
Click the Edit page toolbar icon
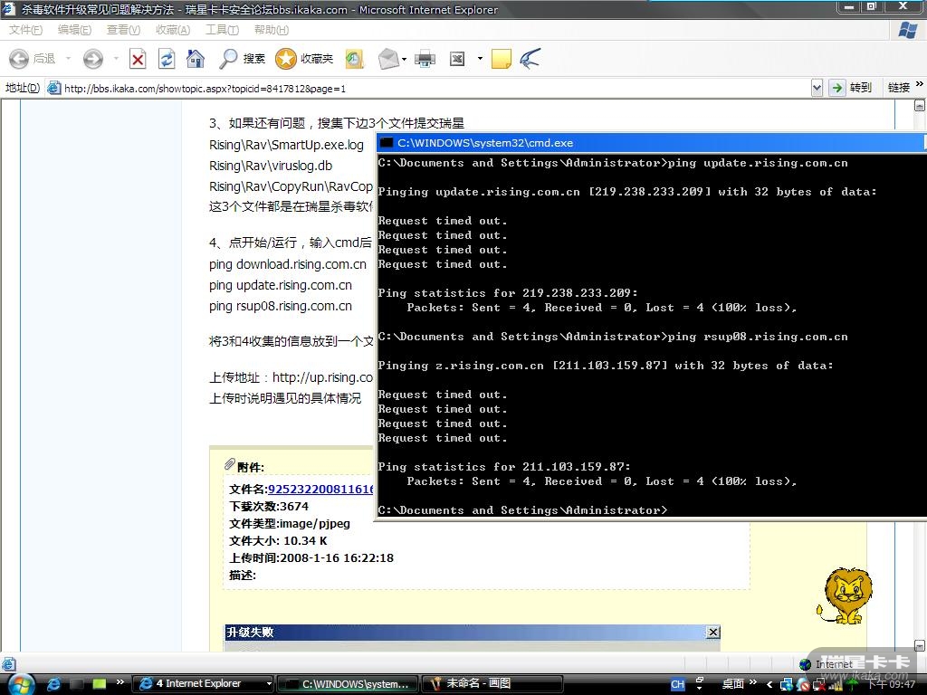pyautogui.click(x=457, y=59)
